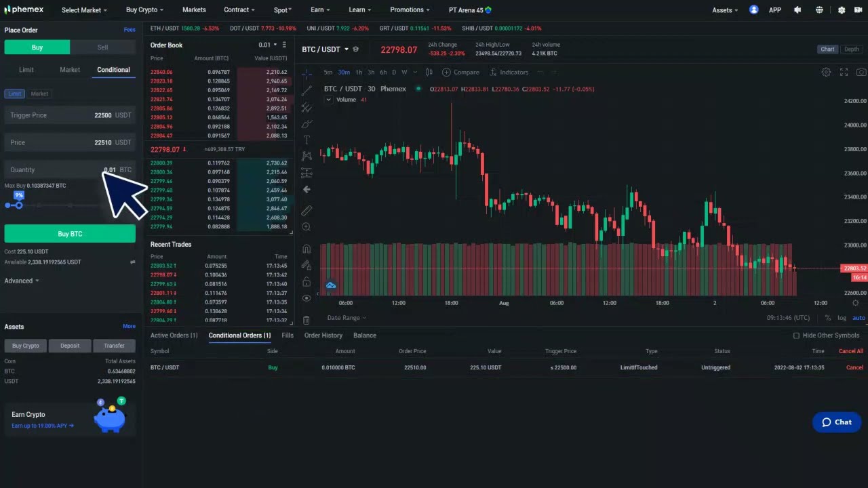Click the Trigger Price input field
The image size is (868, 488).
[x=70, y=115]
